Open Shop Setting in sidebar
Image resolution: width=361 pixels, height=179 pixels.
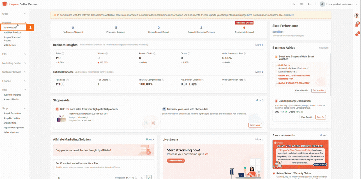10,123
